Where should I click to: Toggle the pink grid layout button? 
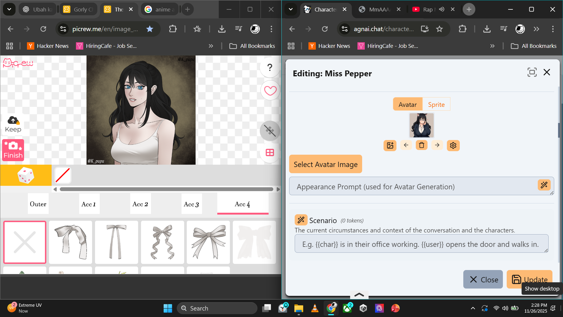pos(270,153)
